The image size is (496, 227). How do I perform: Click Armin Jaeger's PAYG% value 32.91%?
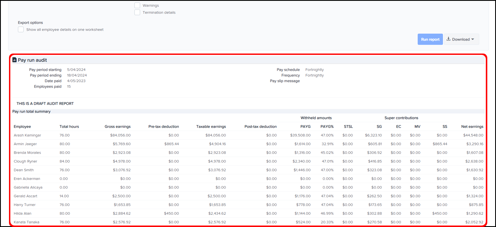click(328, 144)
